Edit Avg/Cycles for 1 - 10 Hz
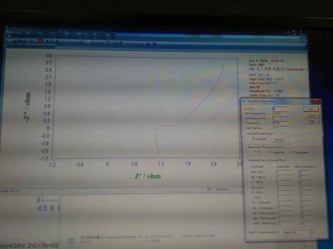Screen dimensions: 333x249 pyautogui.click(x=285, y=197)
